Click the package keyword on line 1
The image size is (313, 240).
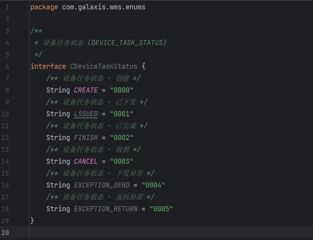coord(44,7)
